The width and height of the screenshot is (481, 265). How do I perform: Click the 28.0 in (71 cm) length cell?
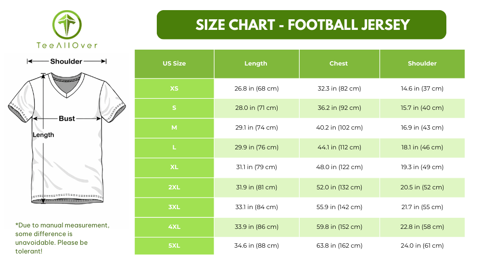coord(256,108)
